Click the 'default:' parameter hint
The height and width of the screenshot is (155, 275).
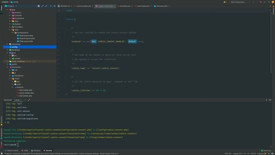pos(132,41)
